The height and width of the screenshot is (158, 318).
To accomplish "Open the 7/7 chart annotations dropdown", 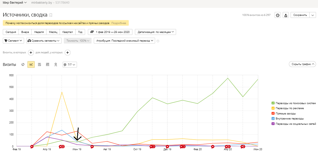I will 70,65.
